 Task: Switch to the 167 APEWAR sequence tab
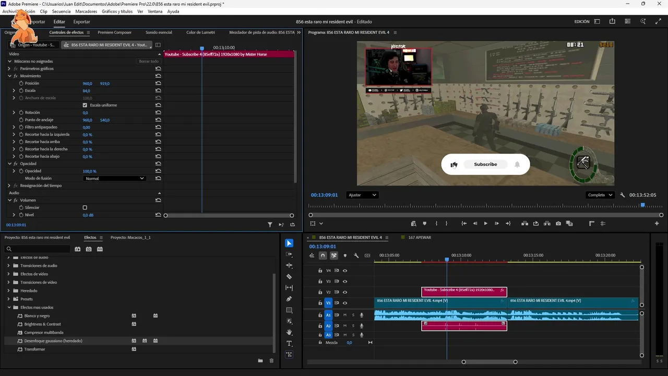coord(420,238)
